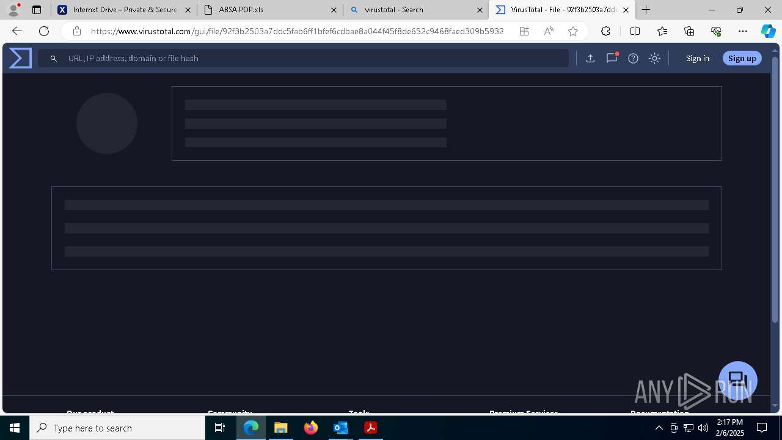Click the address bar URL
Image resolution: width=782 pixels, height=440 pixels.
[298, 31]
